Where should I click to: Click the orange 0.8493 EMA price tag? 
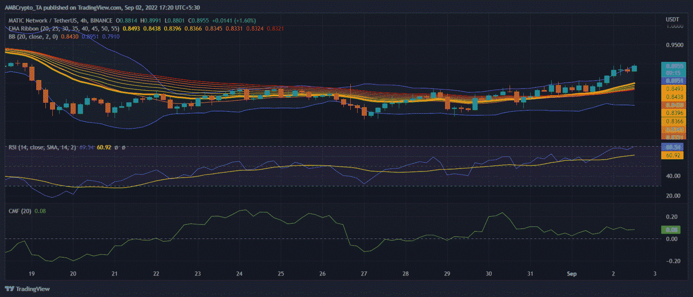click(x=674, y=89)
